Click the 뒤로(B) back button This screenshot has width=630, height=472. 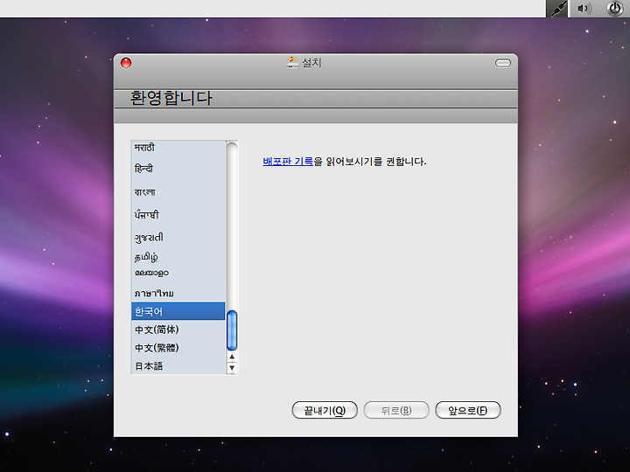point(396,410)
